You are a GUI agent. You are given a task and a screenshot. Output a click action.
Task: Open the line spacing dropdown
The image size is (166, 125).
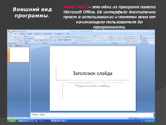click(72, 37)
